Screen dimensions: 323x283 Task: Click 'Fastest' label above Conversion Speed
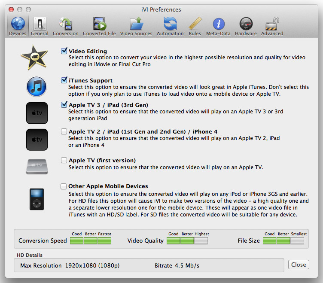pos(105,234)
